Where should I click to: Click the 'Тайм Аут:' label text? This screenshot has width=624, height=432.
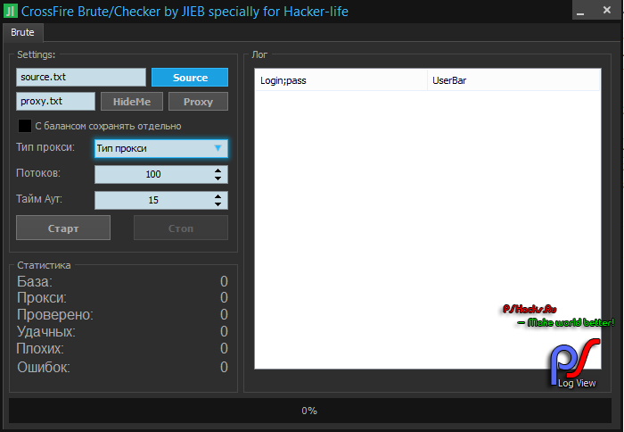[39, 199]
